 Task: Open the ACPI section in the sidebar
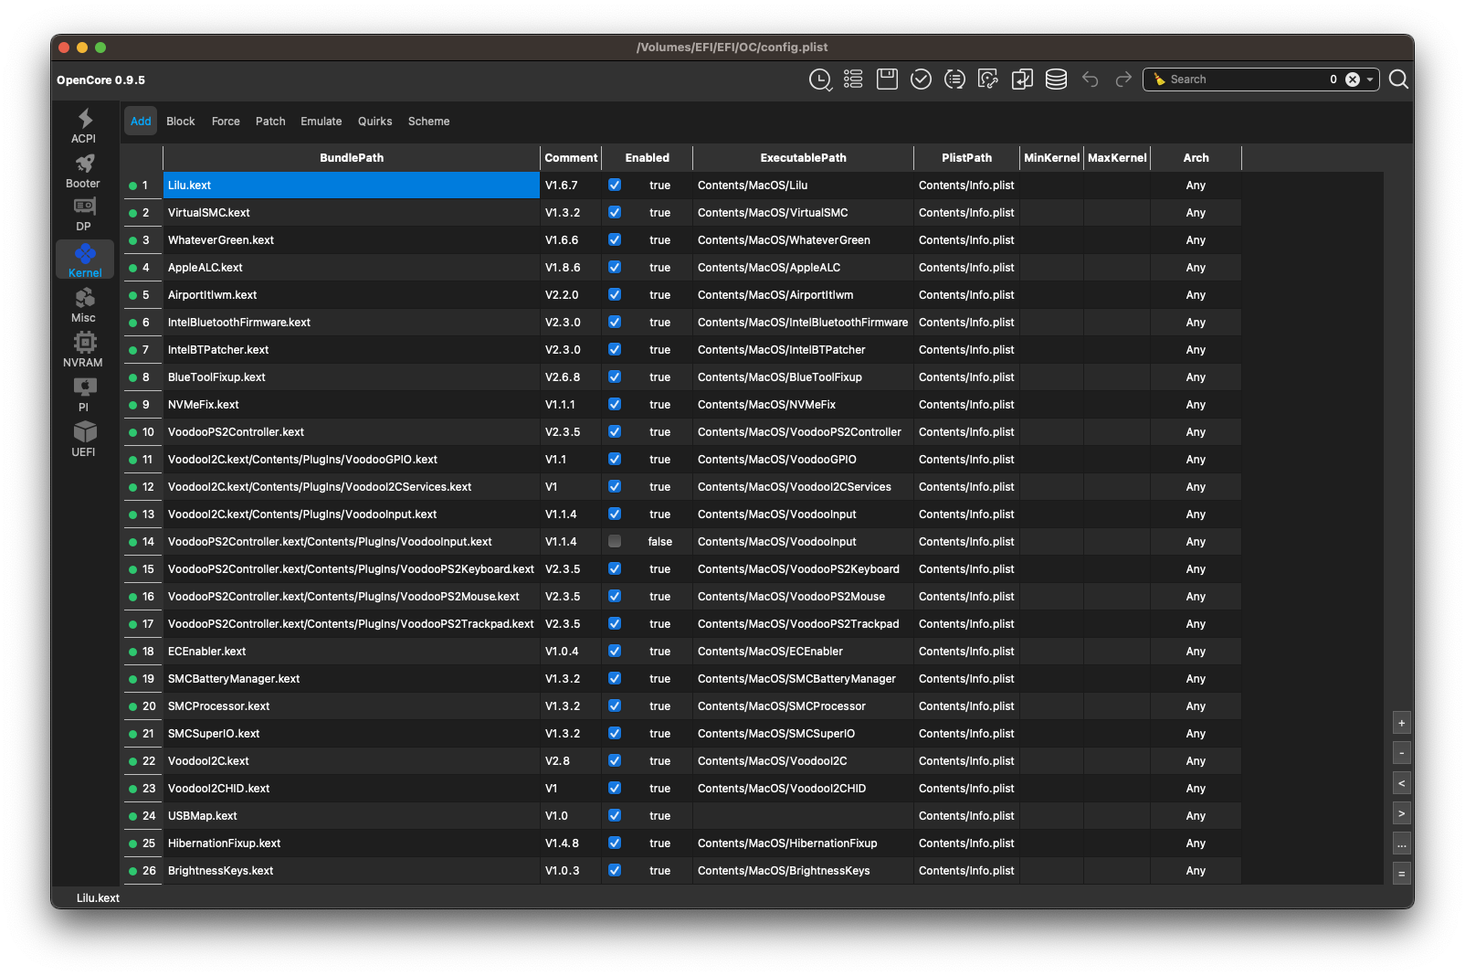[x=83, y=124]
